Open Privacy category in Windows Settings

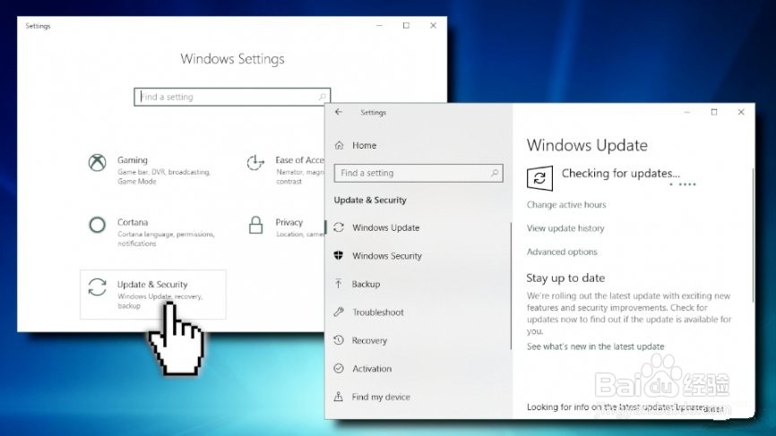coord(289,222)
